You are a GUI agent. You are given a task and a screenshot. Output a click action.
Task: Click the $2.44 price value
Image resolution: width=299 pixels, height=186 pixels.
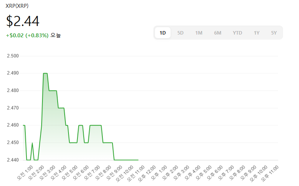click(x=23, y=21)
